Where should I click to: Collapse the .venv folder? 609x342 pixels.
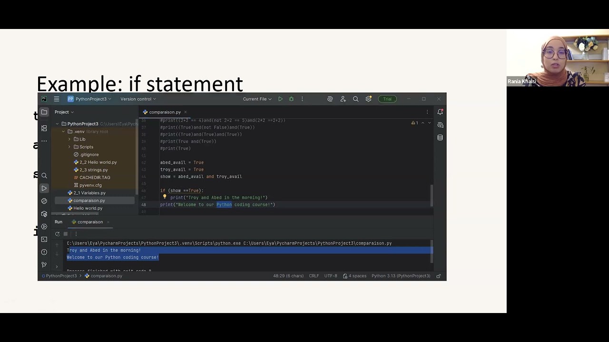click(x=63, y=132)
